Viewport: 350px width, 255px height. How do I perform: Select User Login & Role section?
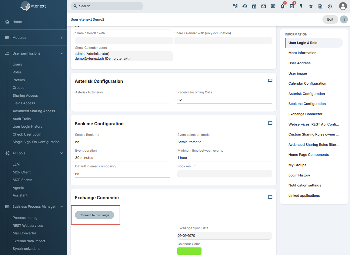pos(314,43)
